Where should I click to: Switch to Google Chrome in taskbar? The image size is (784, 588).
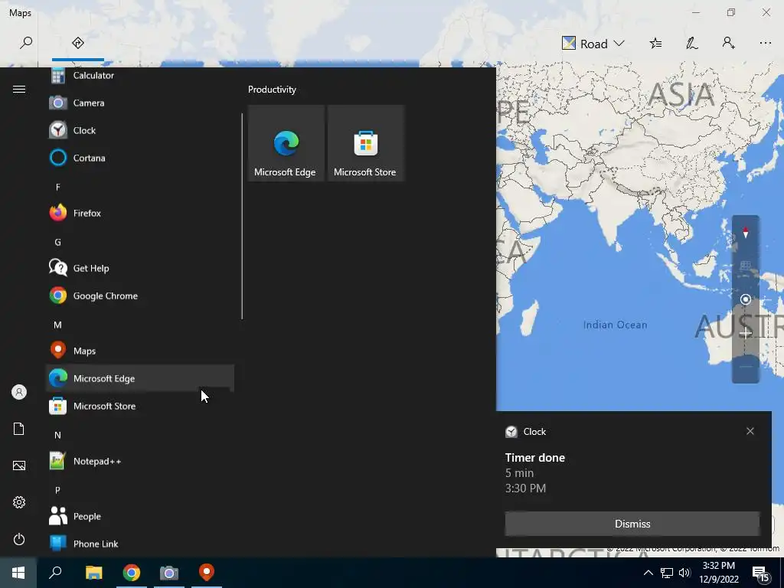[132, 573]
